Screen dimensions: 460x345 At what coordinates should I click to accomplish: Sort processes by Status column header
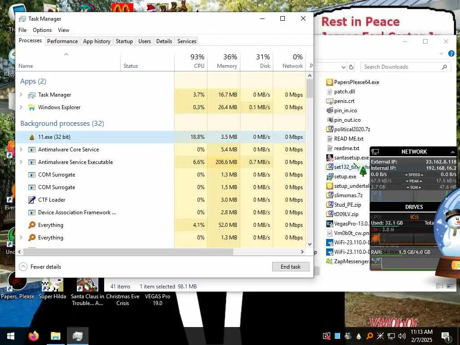(x=147, y=61)
